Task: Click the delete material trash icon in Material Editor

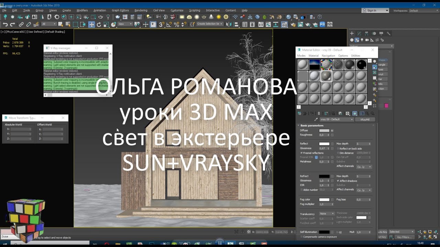Action: click(x=319, y=113)
